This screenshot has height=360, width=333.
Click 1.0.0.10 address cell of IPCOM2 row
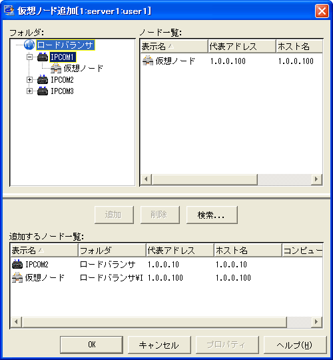pos(163,265)
